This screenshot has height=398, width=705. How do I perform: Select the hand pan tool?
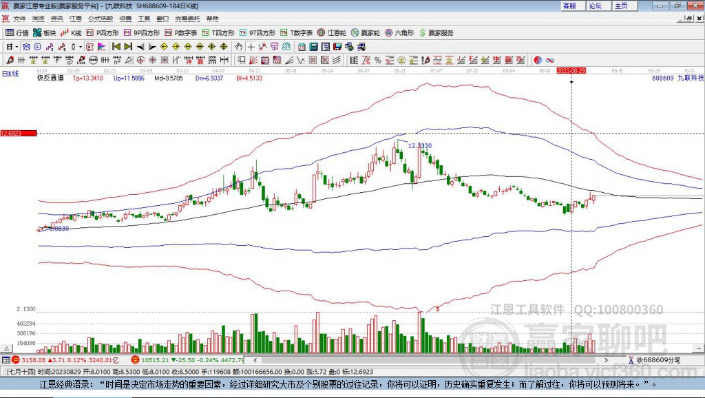tap(238, 47)
